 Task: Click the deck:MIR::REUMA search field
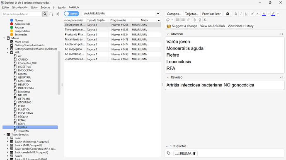point(119,14)
